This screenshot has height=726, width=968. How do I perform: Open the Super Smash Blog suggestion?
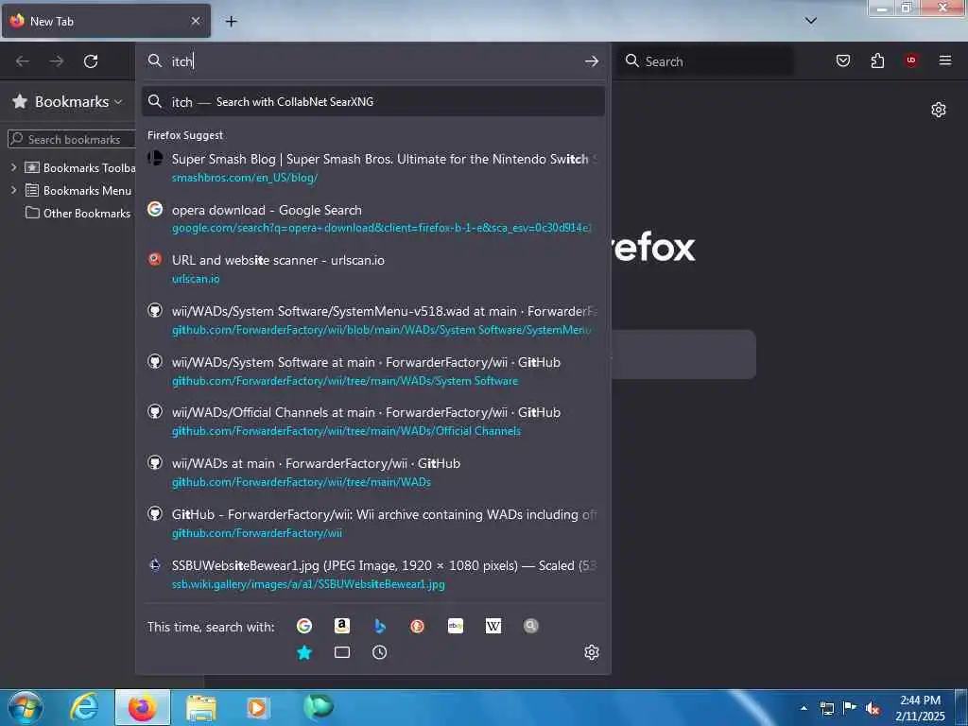[x=372, y=167]
